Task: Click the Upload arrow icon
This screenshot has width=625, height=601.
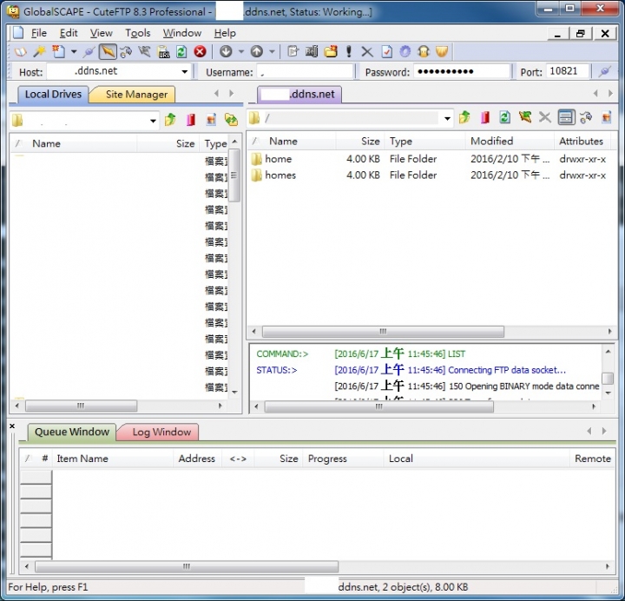Action: [257, 51]
